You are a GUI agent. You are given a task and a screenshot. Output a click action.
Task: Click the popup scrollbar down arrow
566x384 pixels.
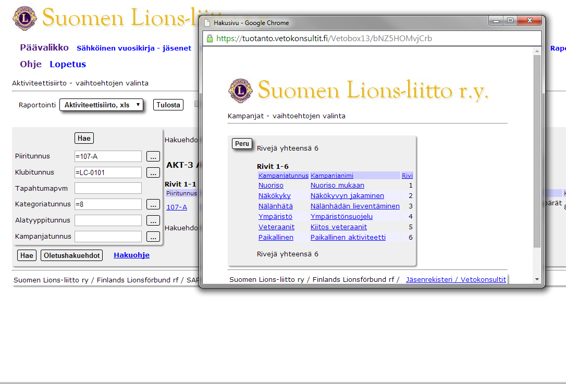click(537, 279)
